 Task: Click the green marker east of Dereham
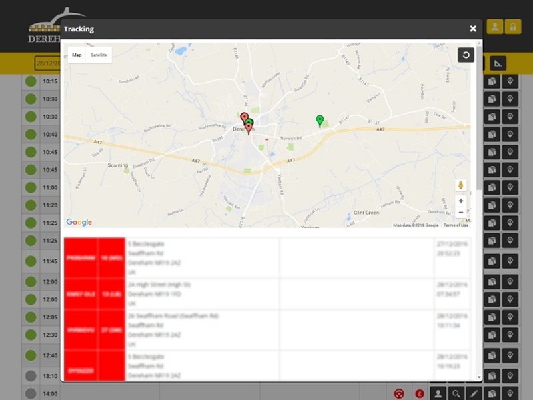(320, 121)
